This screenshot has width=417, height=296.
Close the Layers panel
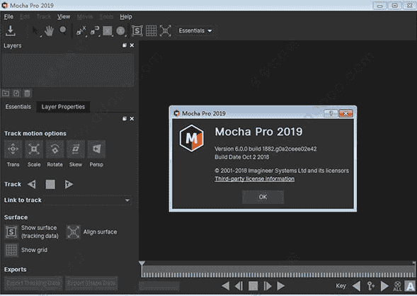point(132,45)
